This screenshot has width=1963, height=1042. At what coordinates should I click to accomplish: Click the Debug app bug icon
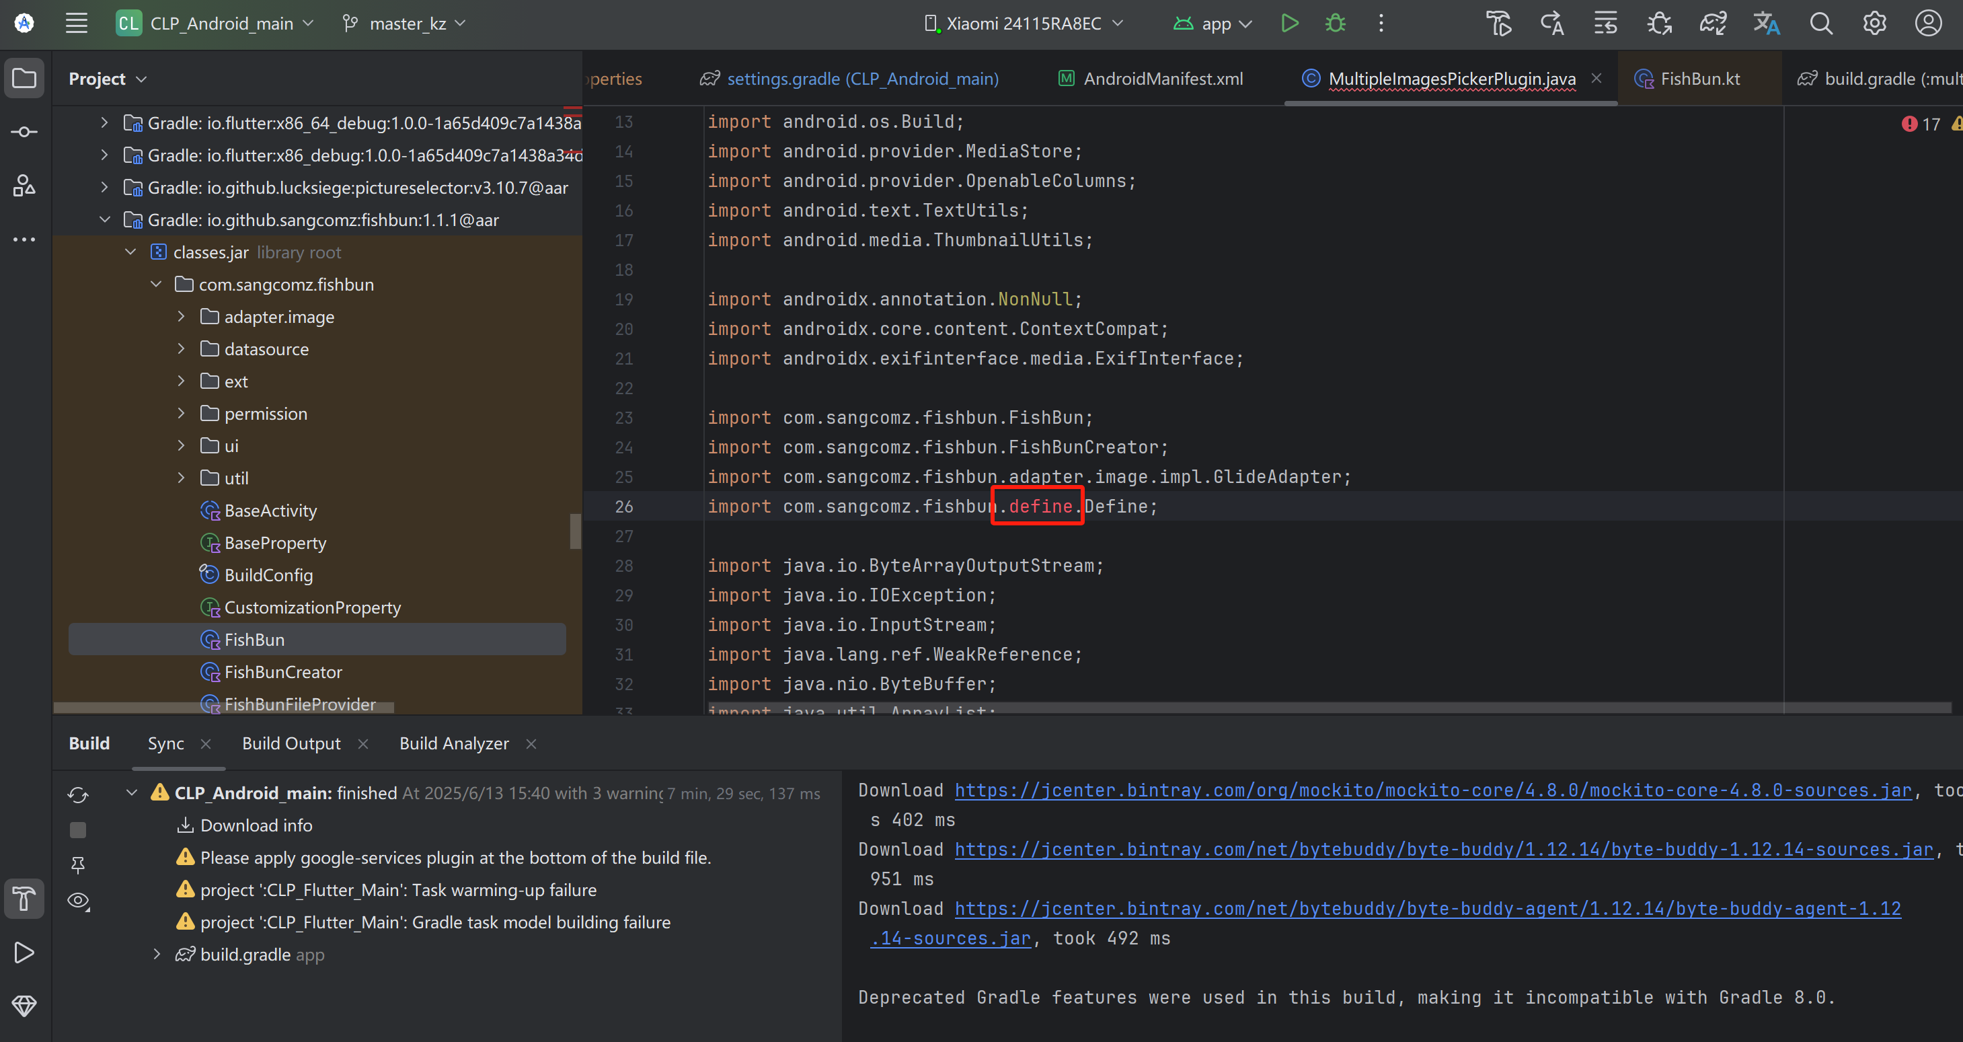[1335, 23]
